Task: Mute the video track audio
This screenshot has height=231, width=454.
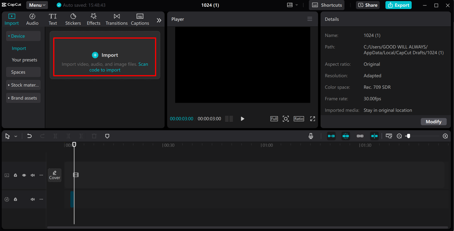Action: click(x=33, y=175)
